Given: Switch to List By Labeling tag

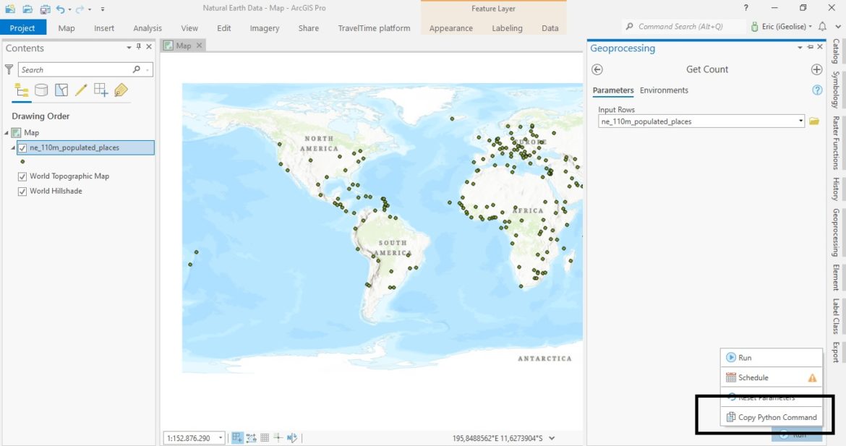Looking at the screenshot, I should 121,90.
